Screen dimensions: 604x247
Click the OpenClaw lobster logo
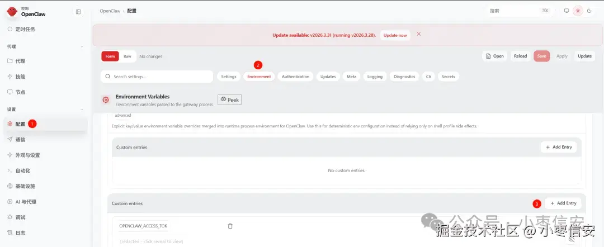click(x=12, y=12)
